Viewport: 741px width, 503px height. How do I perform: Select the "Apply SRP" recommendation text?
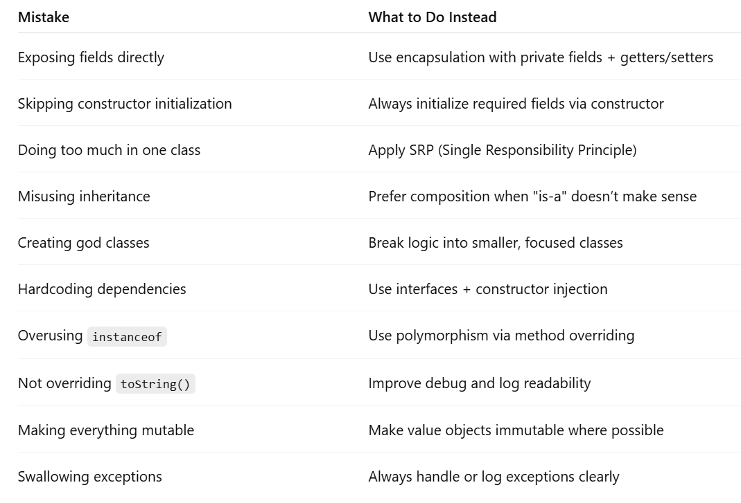(502, 150)
